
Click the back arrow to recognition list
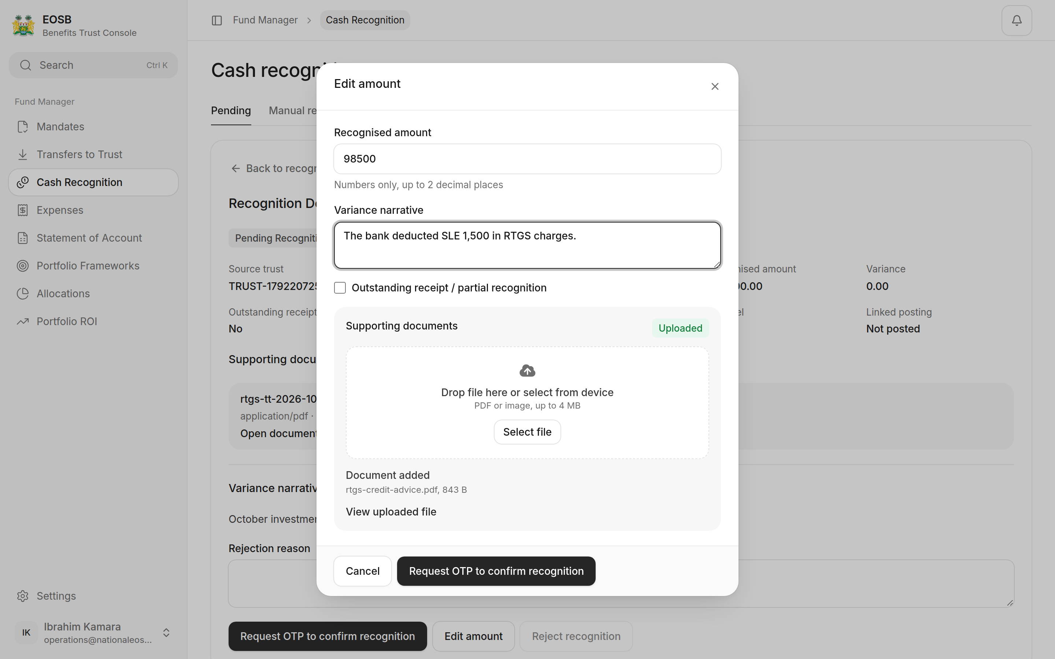pyautogui.click(x=236, y=169)
